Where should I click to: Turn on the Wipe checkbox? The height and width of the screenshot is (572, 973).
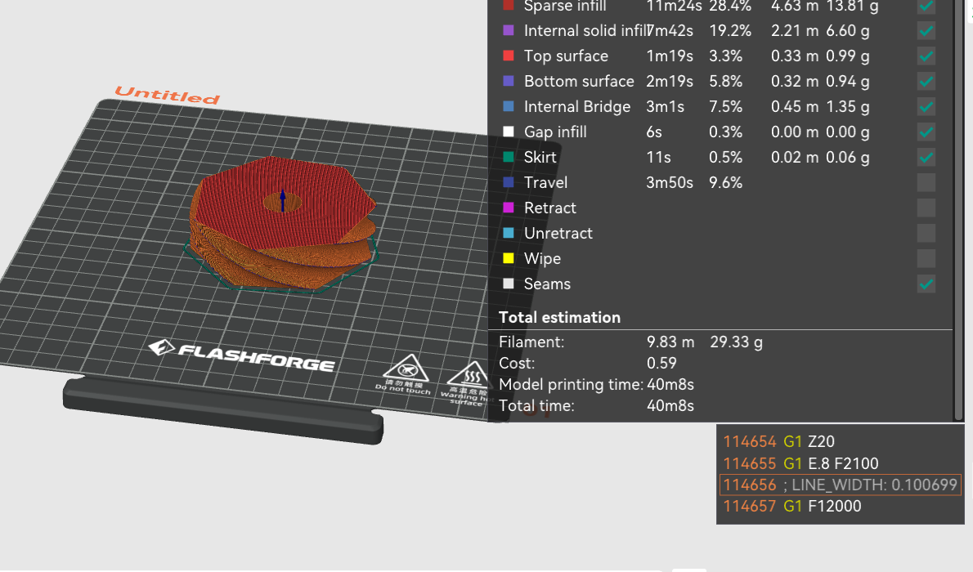(926, 258)
